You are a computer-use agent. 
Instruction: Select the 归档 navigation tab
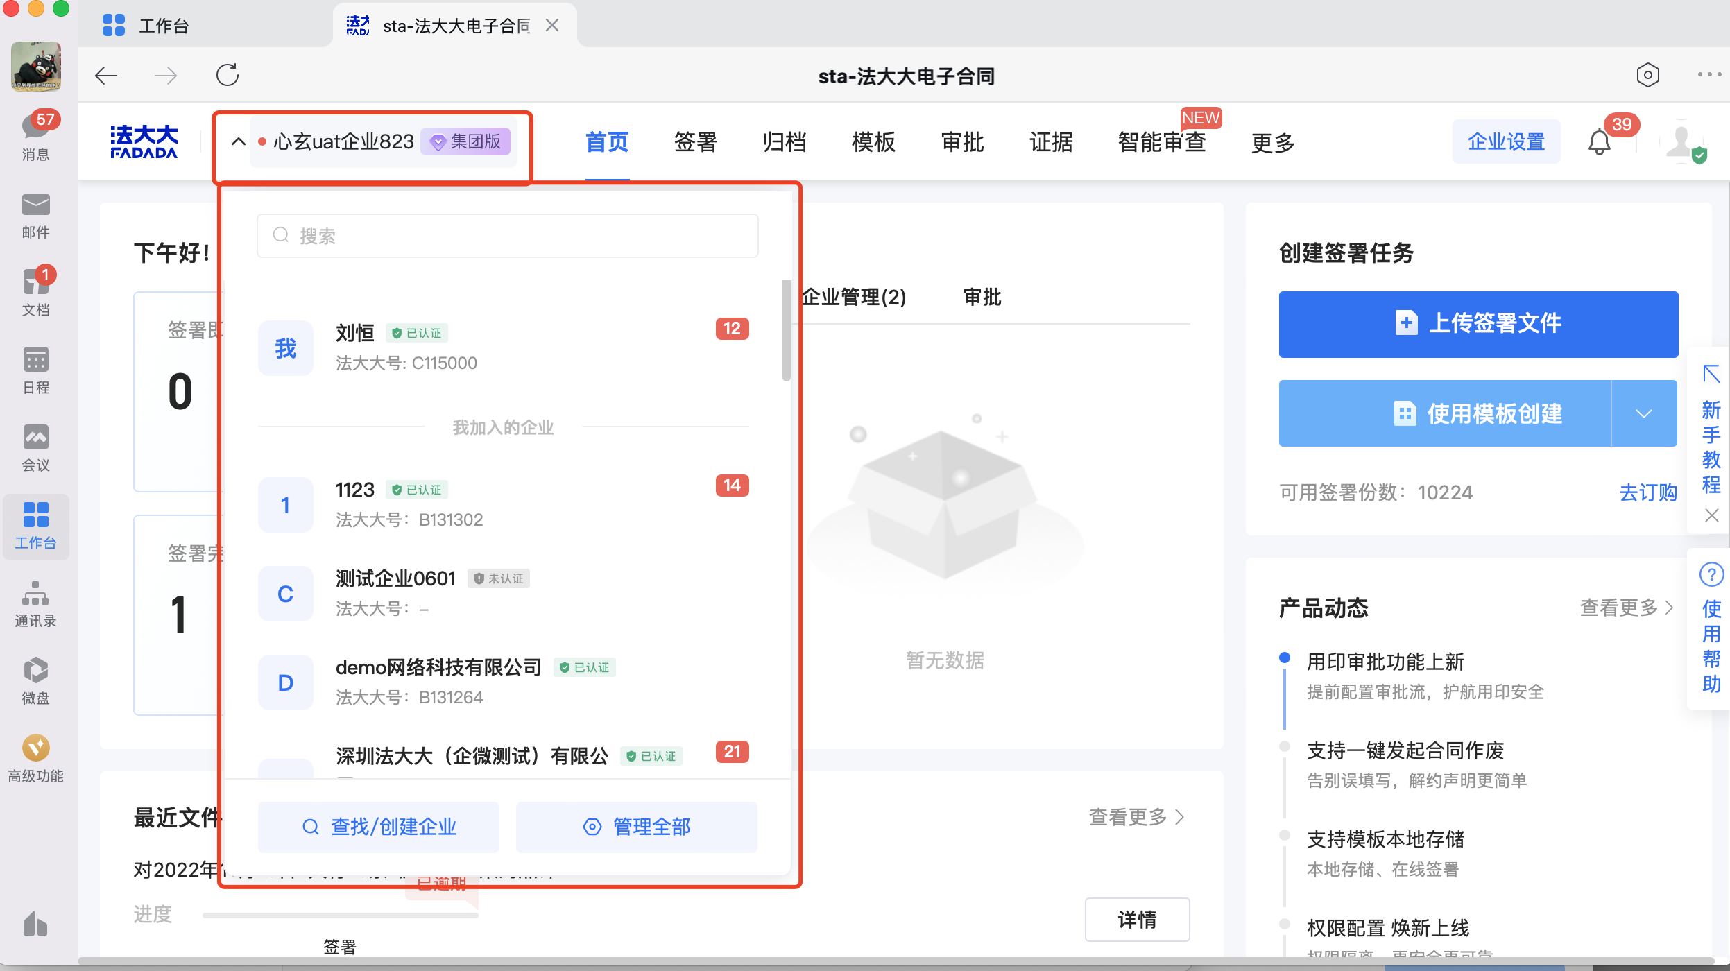(785, 142)
